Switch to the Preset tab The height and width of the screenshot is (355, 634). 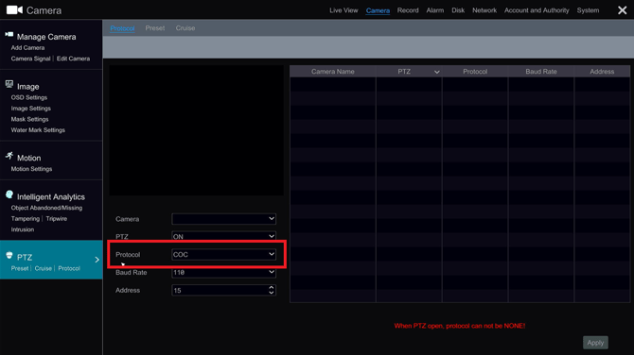[x=155, y=28]
